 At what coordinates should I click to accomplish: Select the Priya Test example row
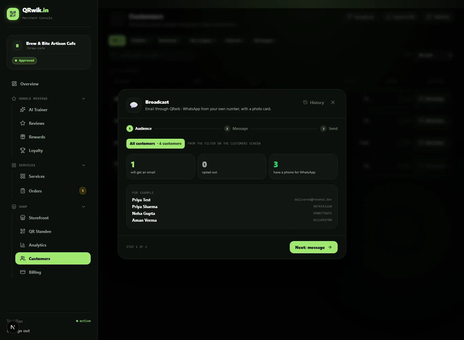pos(232,200)
